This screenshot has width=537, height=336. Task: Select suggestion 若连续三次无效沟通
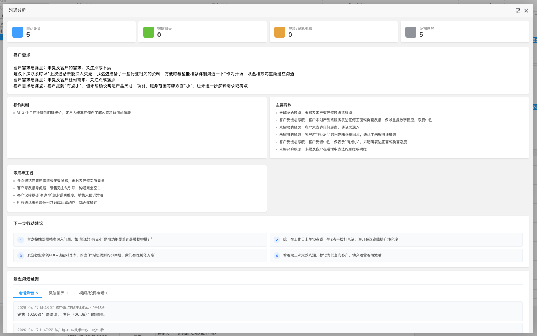396,256
